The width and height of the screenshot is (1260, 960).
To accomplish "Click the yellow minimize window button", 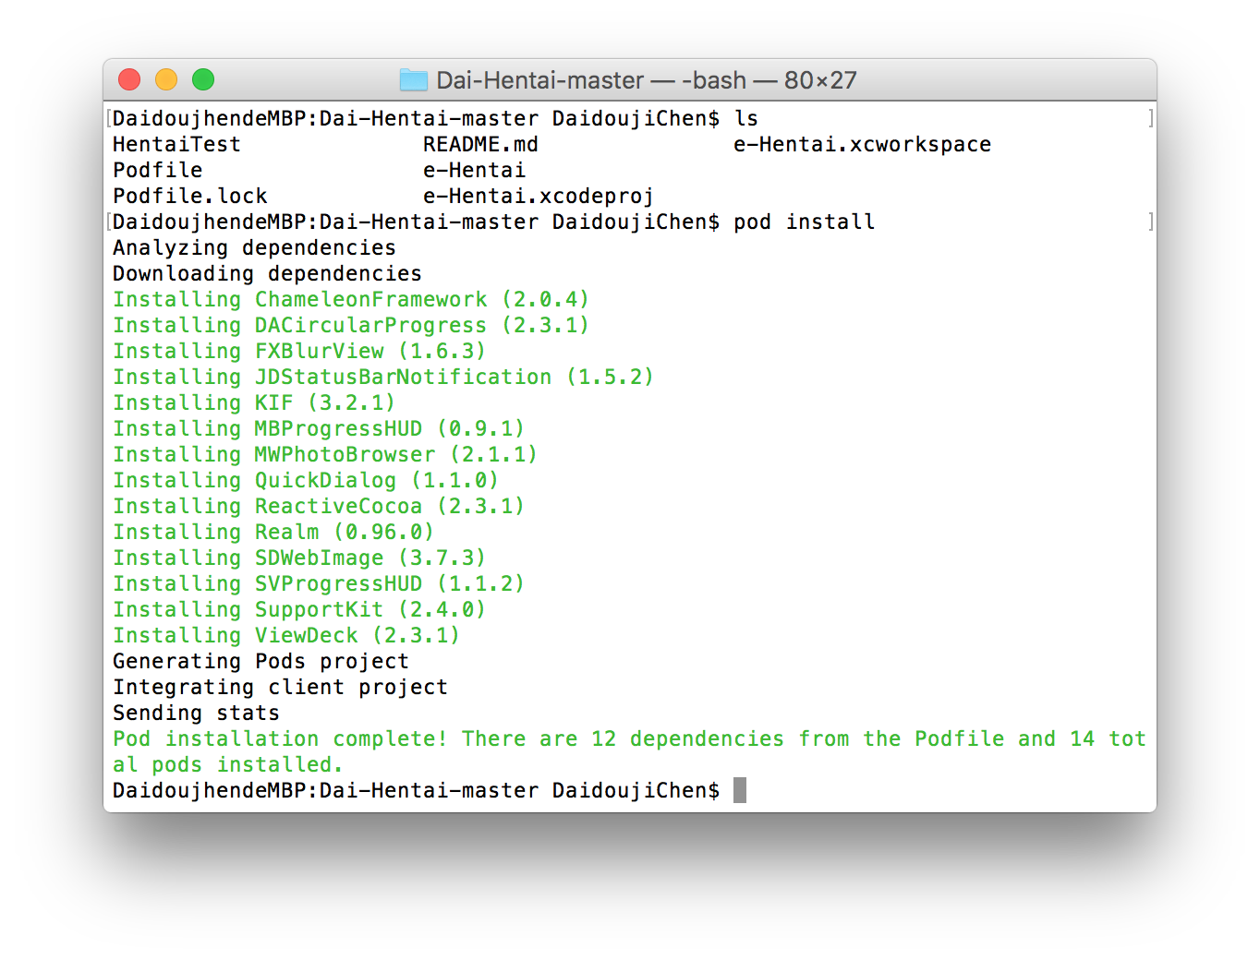I will (166, 80).
